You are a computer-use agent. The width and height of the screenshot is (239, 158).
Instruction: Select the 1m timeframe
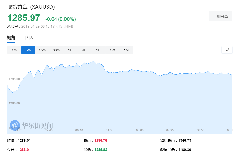click(14, 50)
